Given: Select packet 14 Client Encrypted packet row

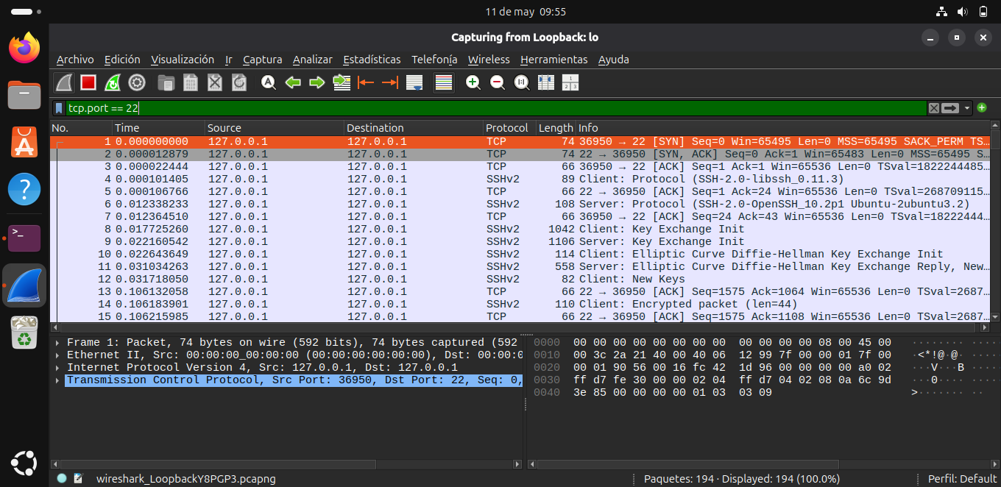Looking at the screenshot, I should [x=520, y=304].
